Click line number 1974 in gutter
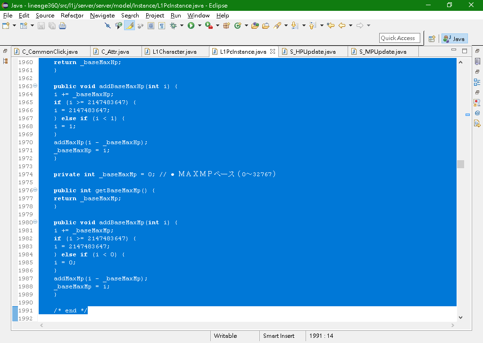 pos(25,174)
